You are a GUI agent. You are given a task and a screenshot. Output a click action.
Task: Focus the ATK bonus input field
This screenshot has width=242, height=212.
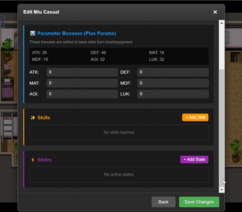(82, 72)
